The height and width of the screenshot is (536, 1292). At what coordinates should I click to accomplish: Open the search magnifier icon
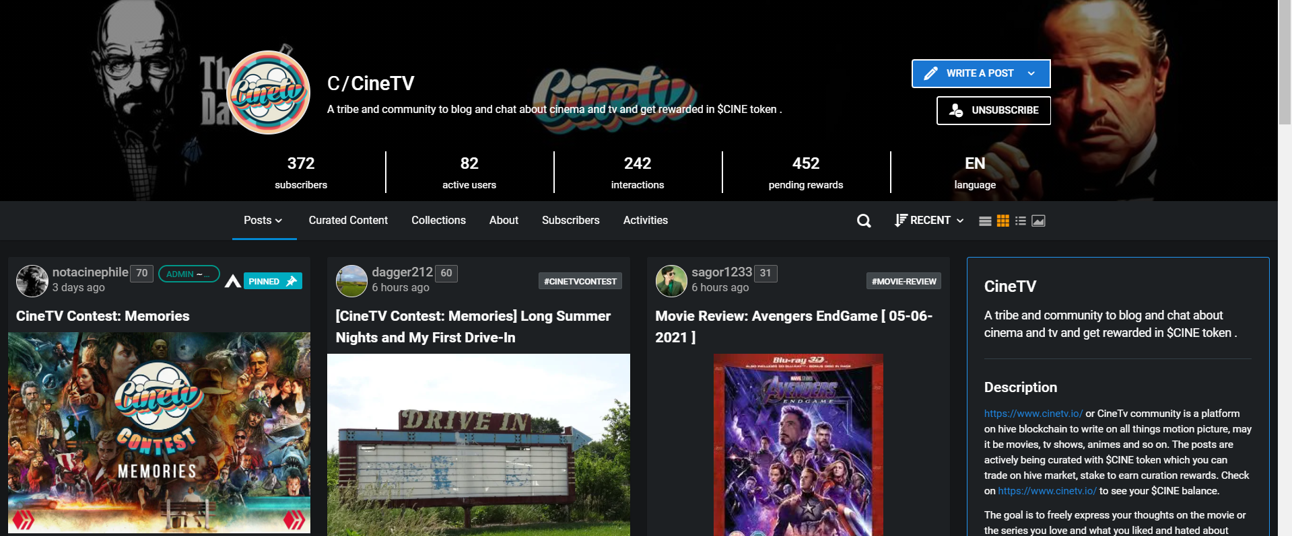tap(864, 221)
